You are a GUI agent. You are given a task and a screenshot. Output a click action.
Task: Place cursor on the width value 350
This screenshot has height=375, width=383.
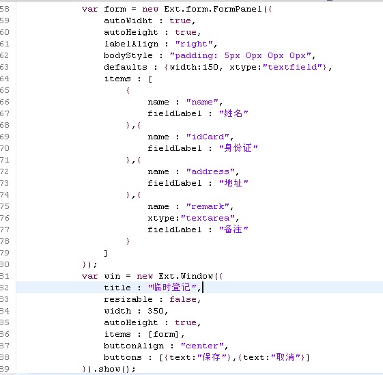coord(156,311)
